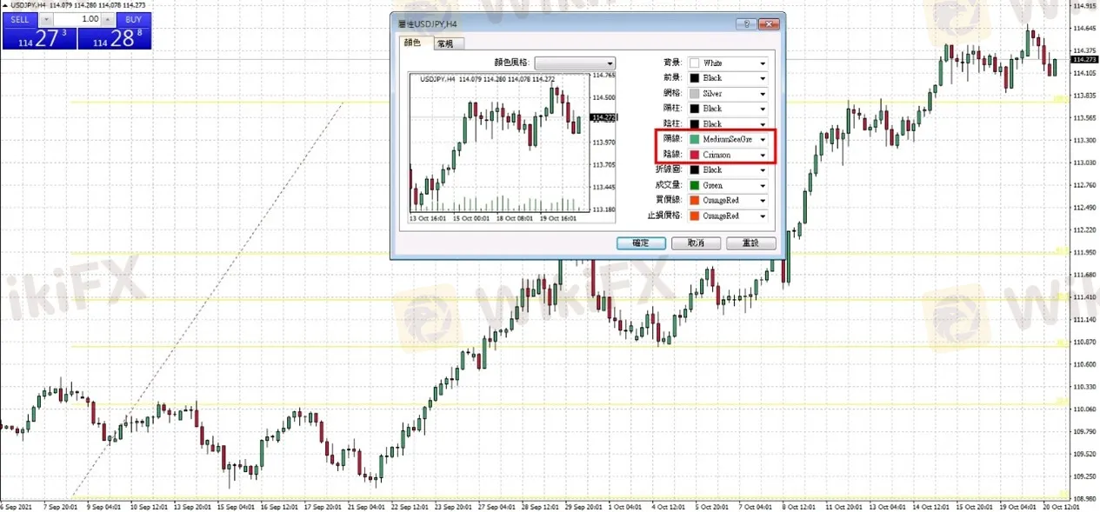Open the 前景 Black color dropdown

(x=728, y=78)
